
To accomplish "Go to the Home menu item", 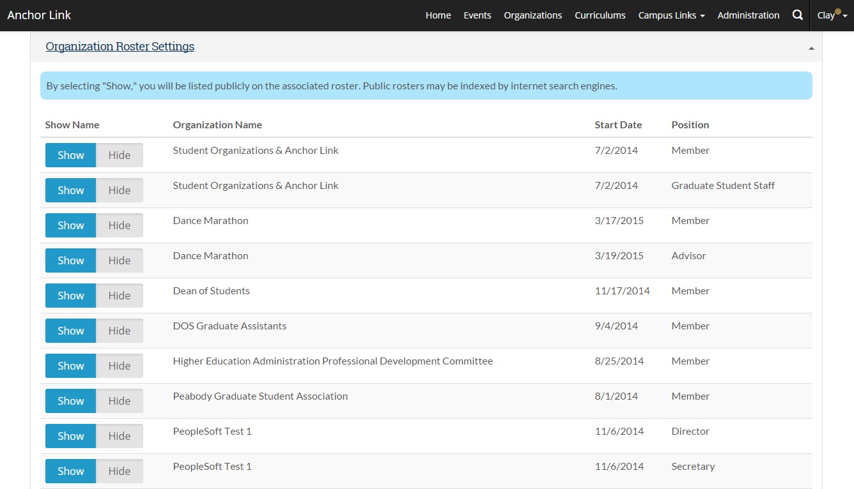I will pyautogui.click(x=438, y=15).
